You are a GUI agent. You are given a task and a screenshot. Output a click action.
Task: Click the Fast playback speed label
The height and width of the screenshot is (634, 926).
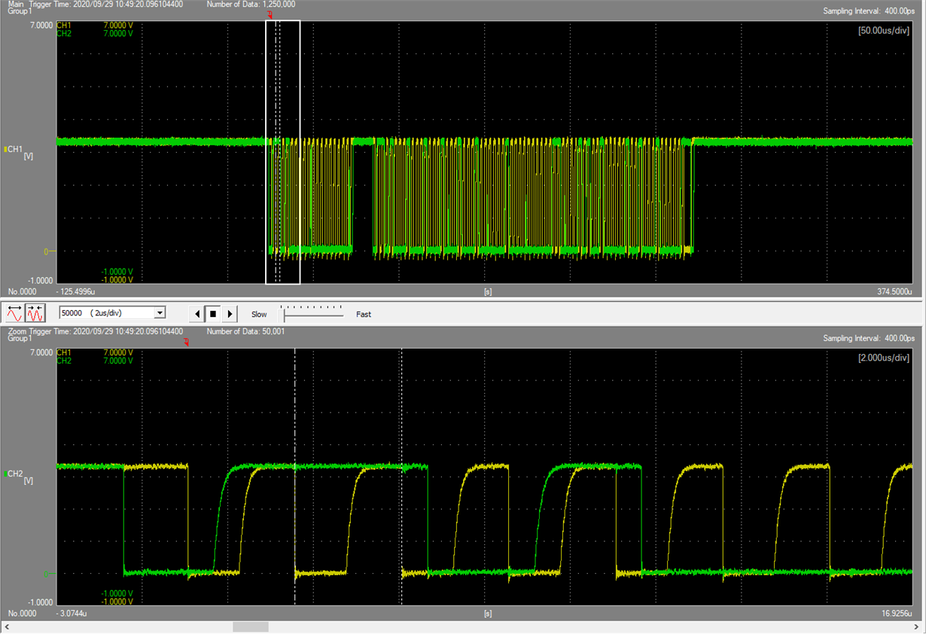364,315
